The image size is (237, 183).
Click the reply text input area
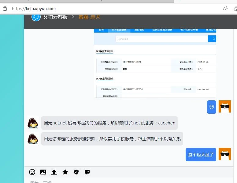(x=122, y=181)
